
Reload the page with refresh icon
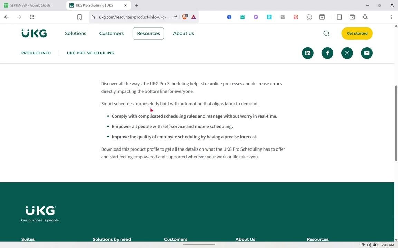click(32, 17)
